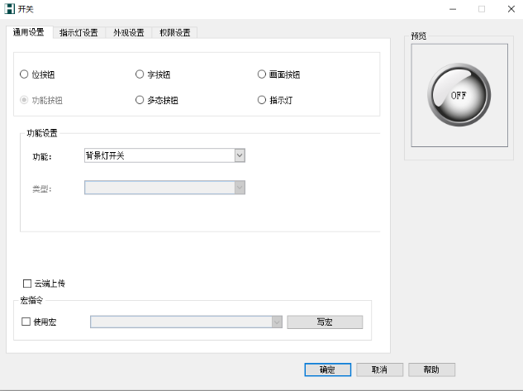This screenshot has height=391, width=523.
Task: Select the 位按钮 radio option
Action: 23,74
